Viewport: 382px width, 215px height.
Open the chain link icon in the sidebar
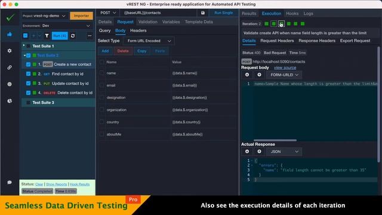[x=10, y=67]
